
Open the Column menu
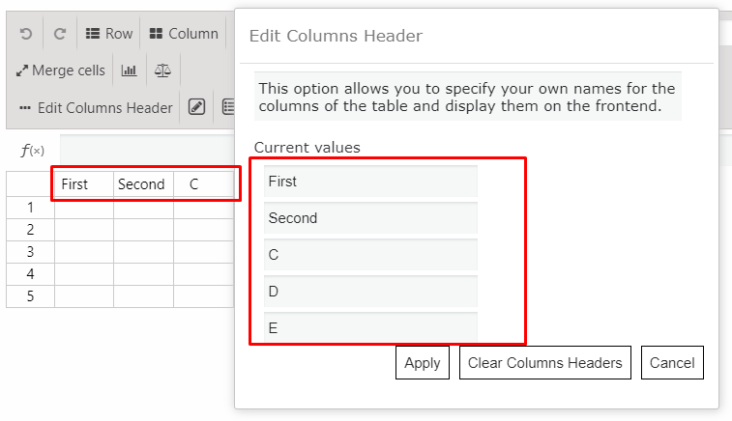click(184, 34)
